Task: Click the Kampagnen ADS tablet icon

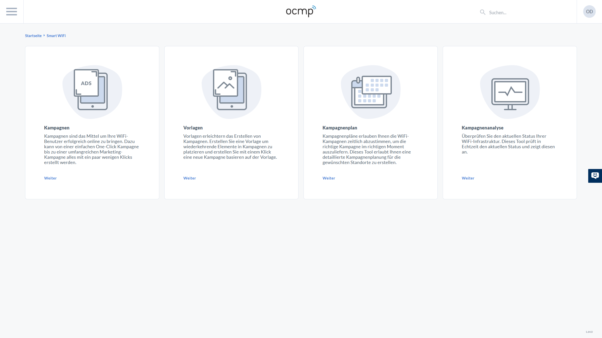Action: (91, 90)
